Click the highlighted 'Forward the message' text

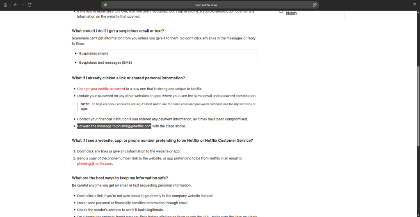point(114,126)
